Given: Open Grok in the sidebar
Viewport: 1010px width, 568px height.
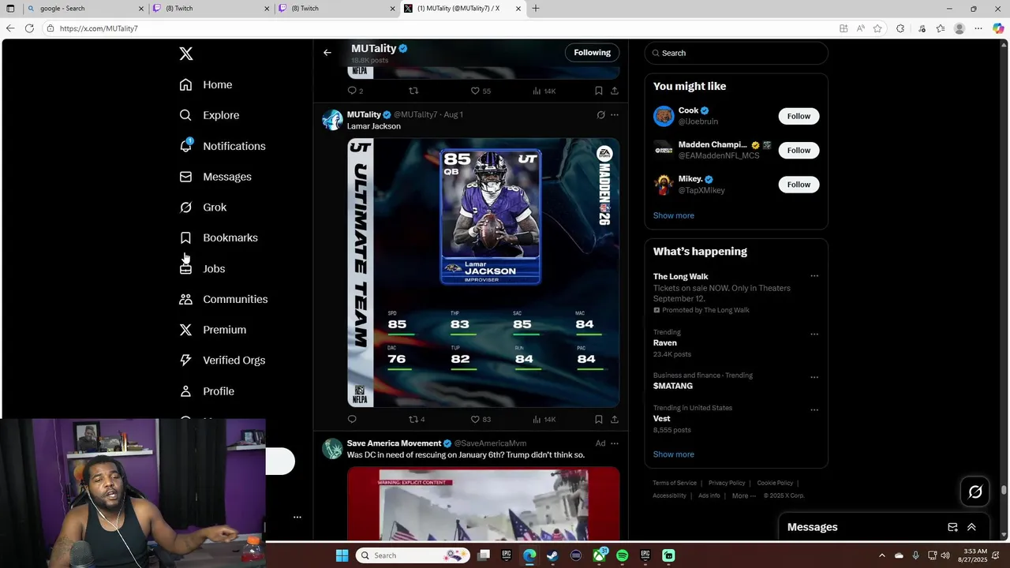Looking at the screenshot, I should tap(203, 207).
